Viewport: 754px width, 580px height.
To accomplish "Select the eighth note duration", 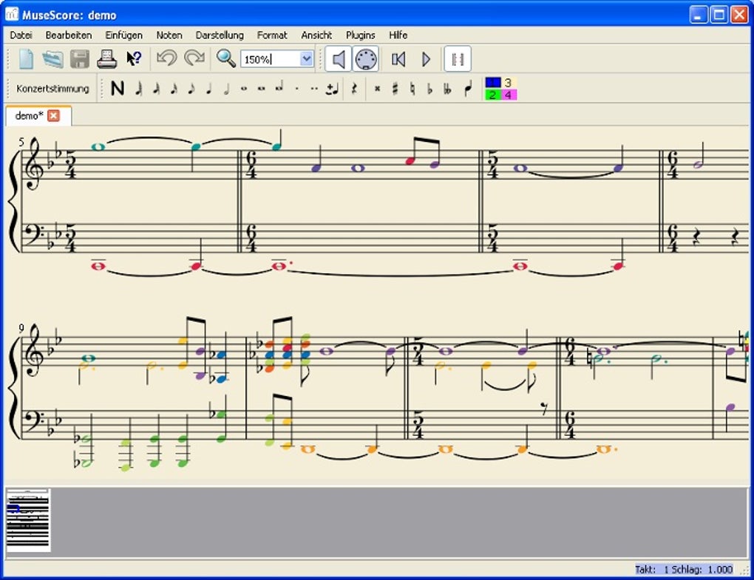I will 191,89.
